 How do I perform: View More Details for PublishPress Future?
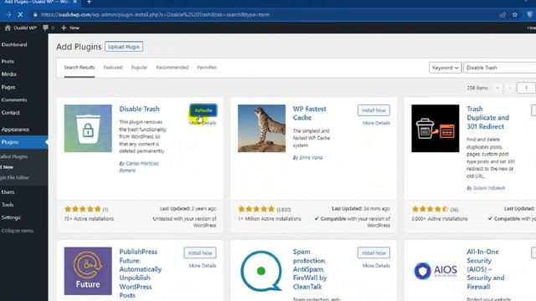(x=203, y=266)
